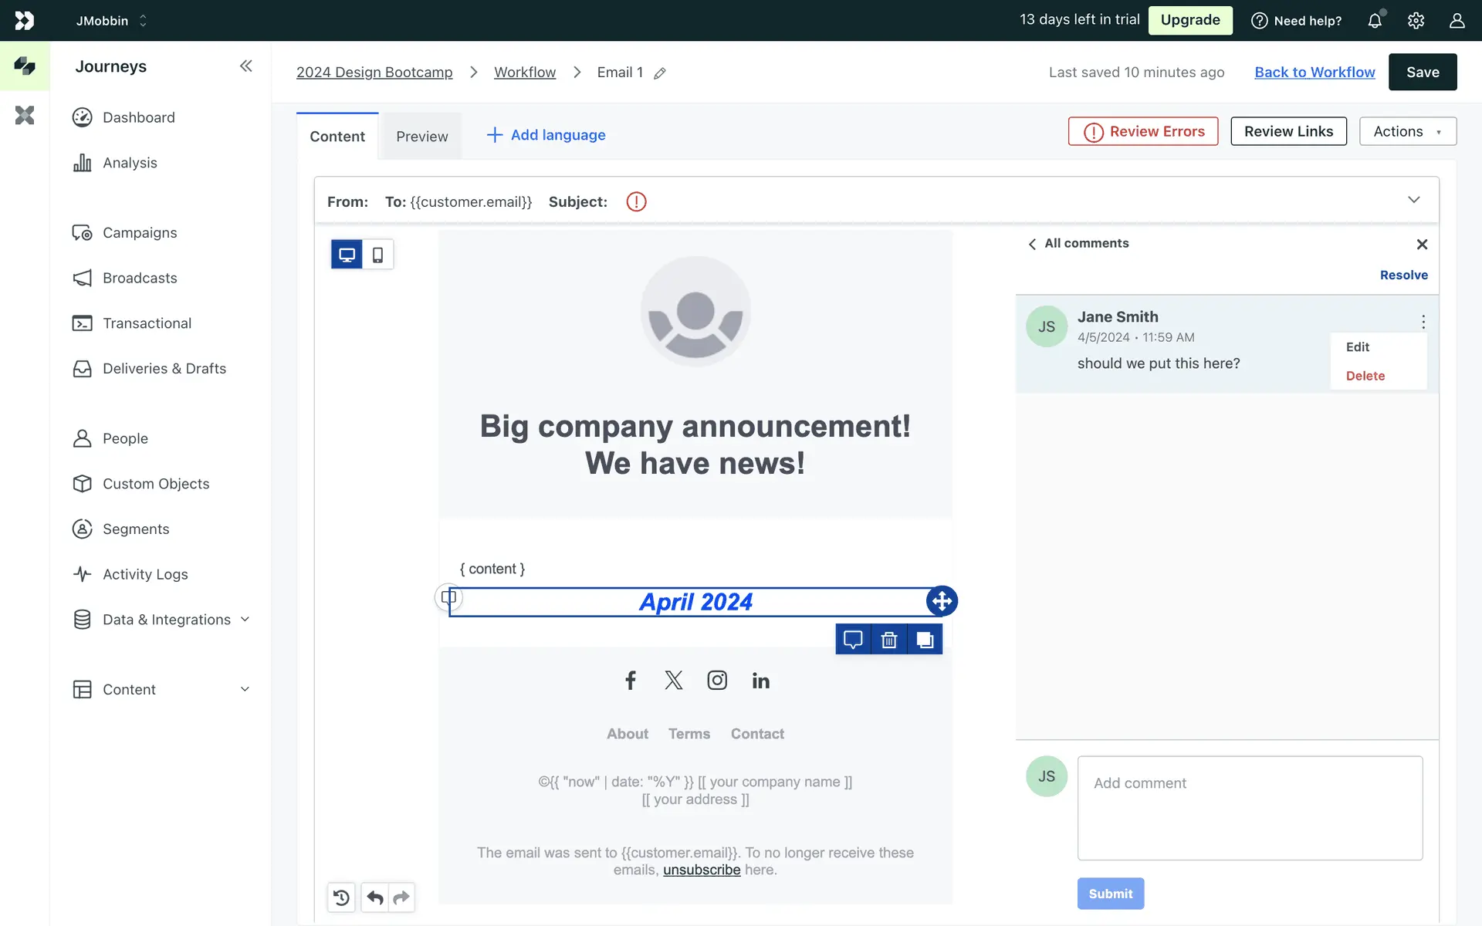Open the Actions dropdown
The height and width of the screenshot is (926, 1482).
click(1407, 131)
